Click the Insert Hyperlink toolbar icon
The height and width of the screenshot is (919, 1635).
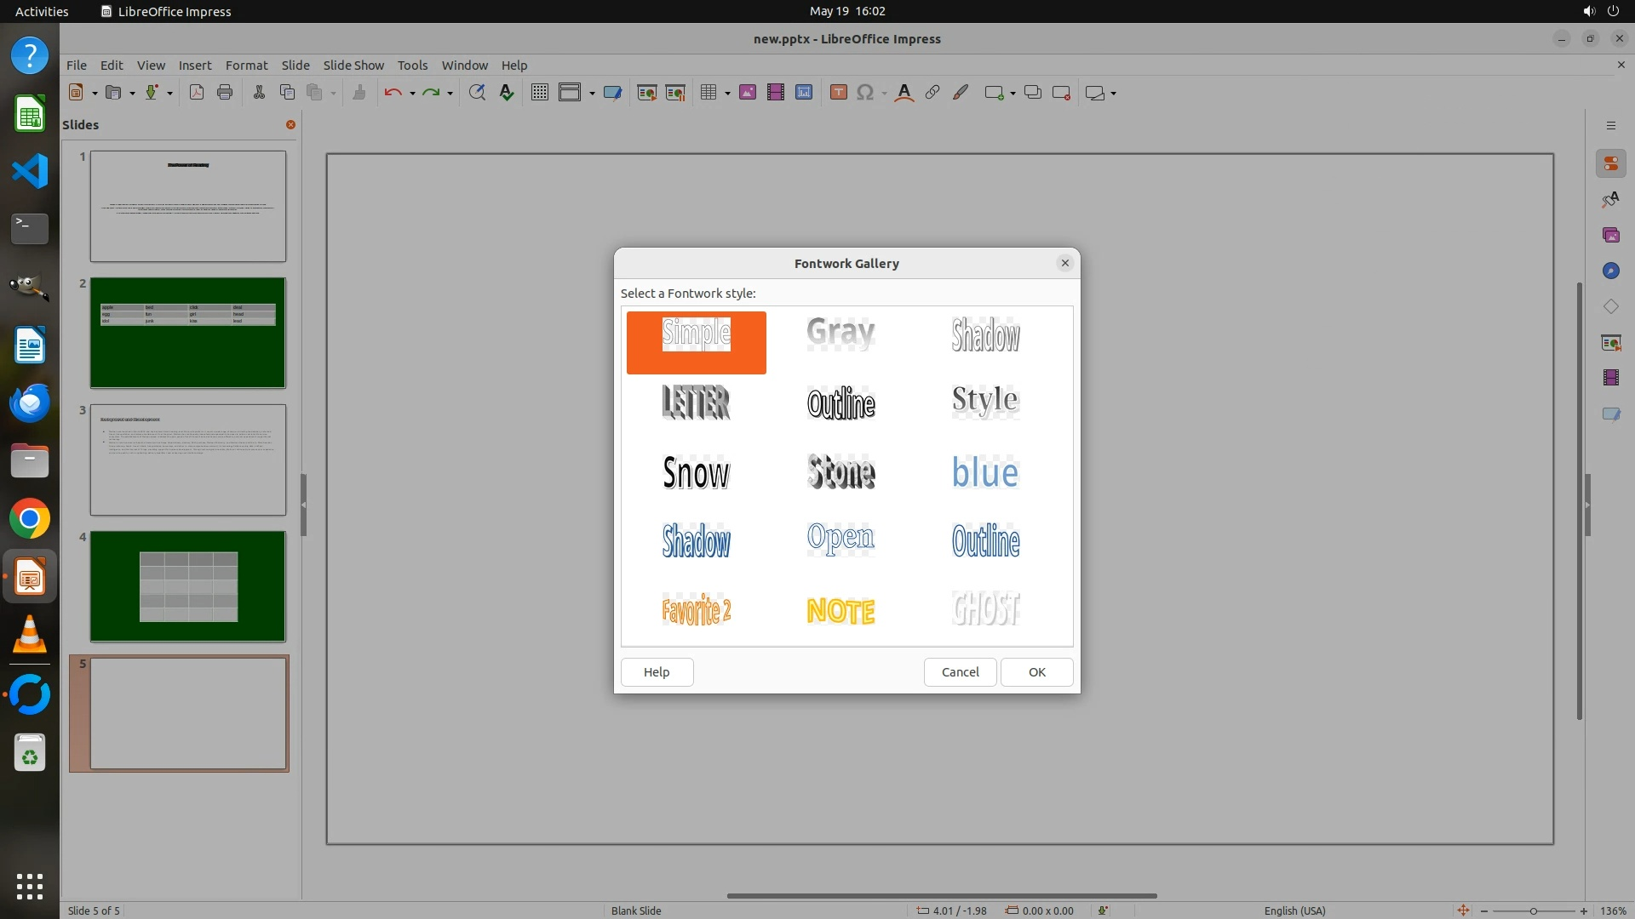[x=932, y=93]
